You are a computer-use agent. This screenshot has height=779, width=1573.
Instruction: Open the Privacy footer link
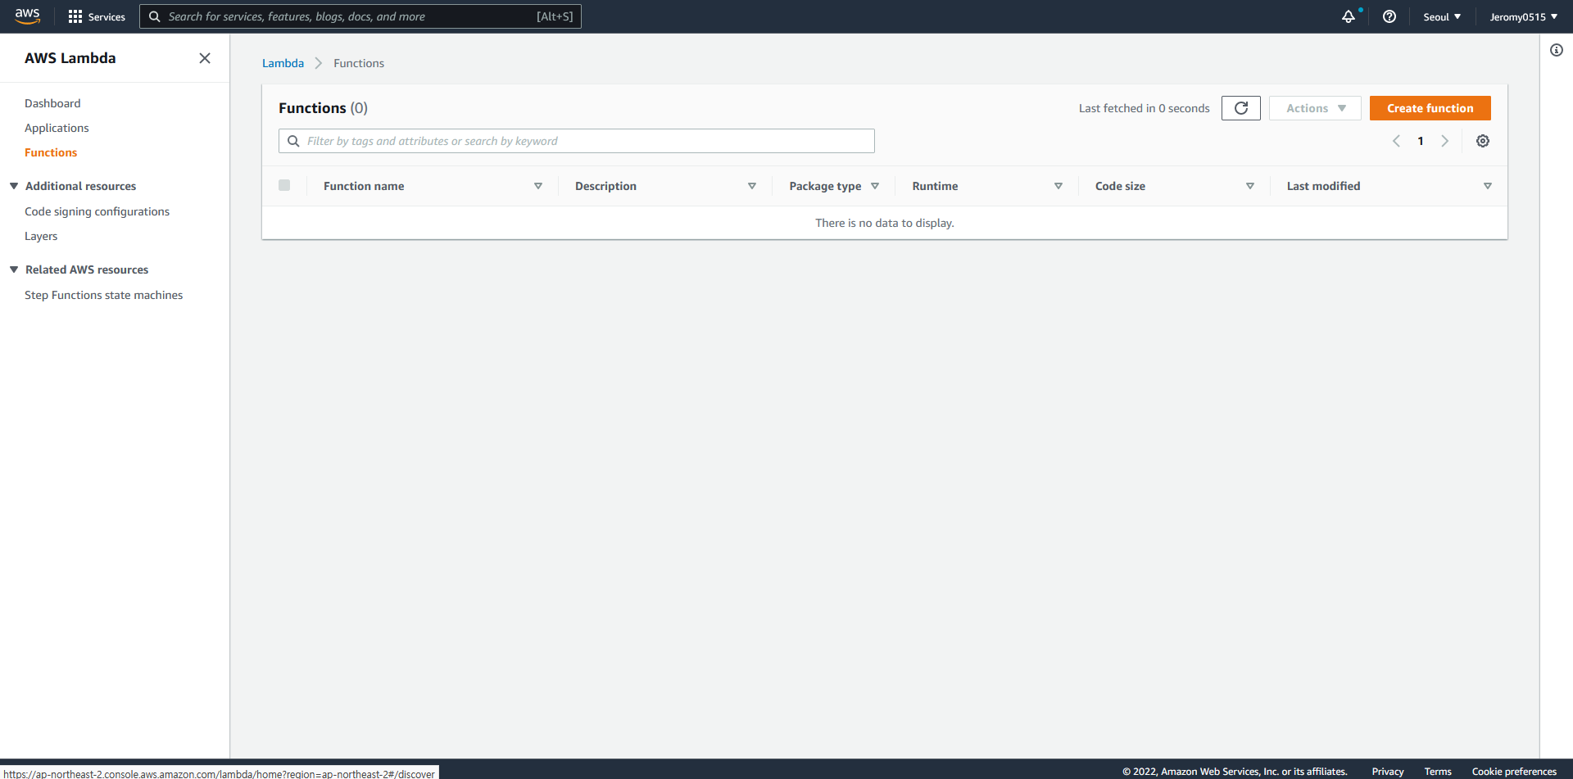(x=1387, y=772)
